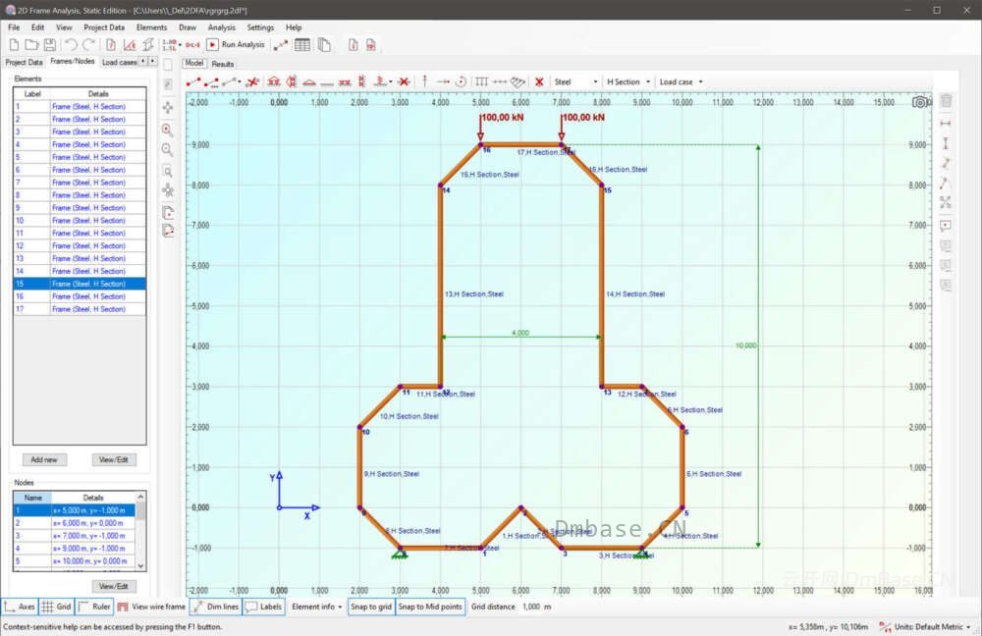Open the Settings menu
The image size is (982, 636).
pyautogui.click(x=260, y=27)
